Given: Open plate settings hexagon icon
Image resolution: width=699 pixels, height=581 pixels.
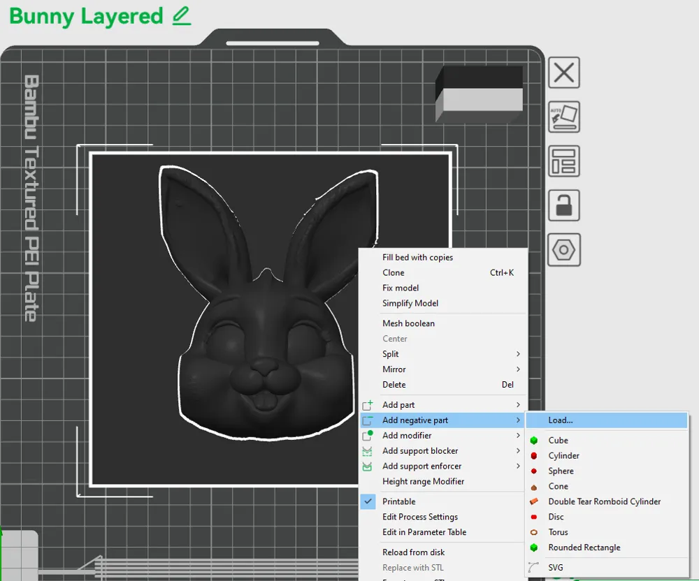Looking at the screenshot, I should pyautogui.click(x=564, y=250).
